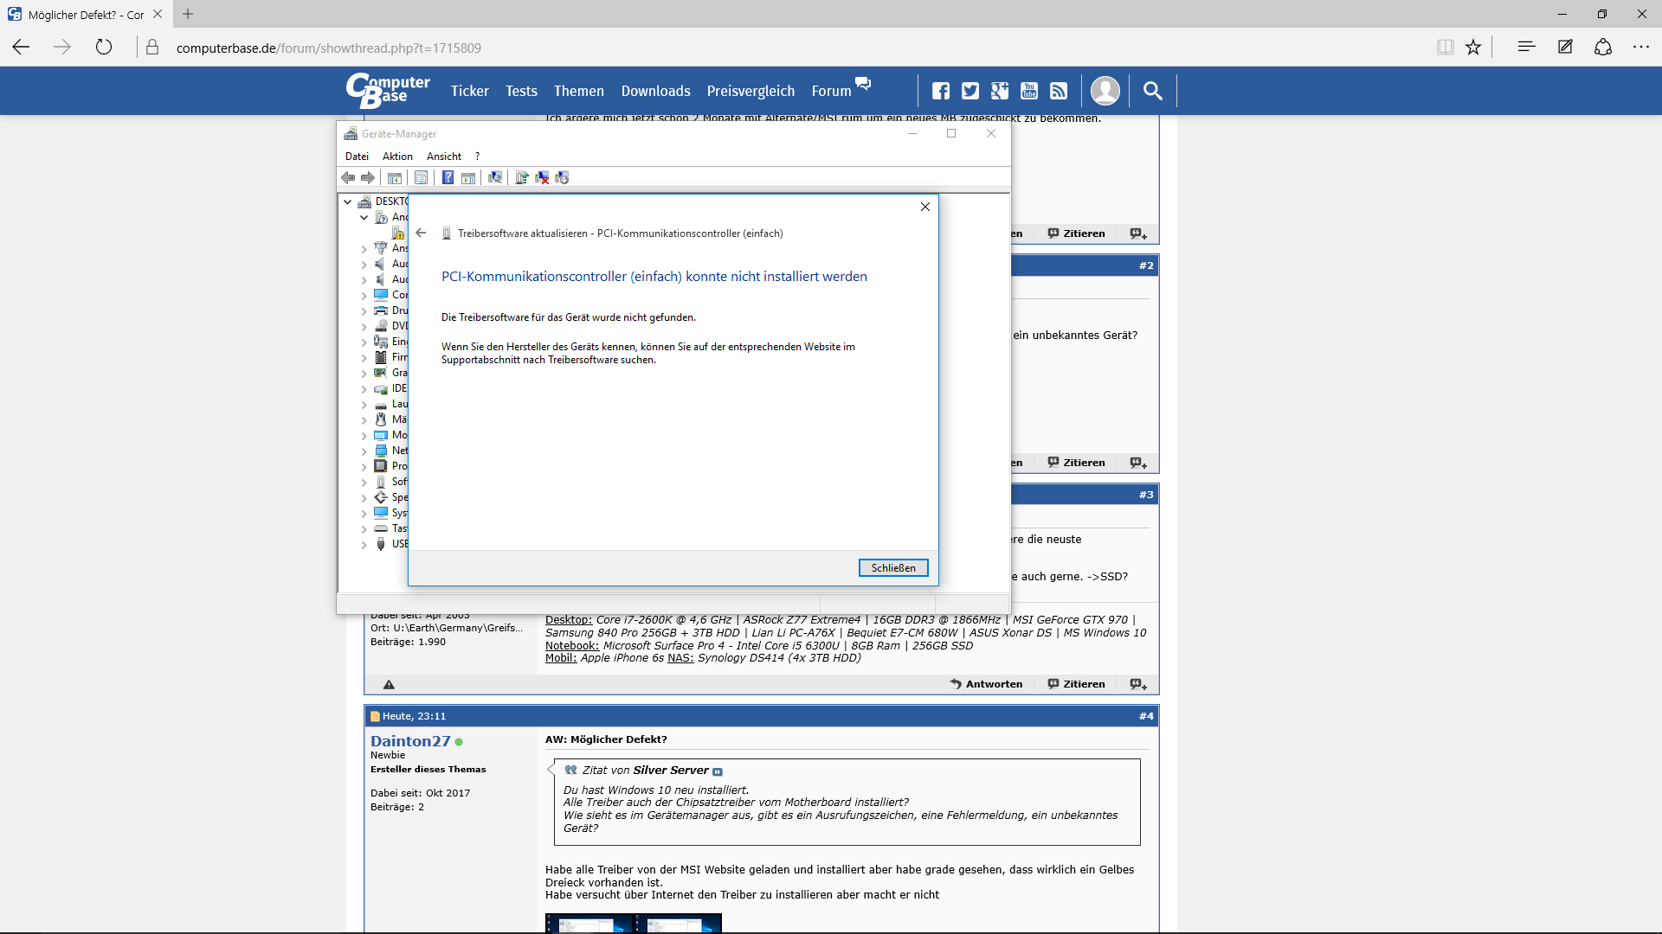Expand the USB device tree node
Viewport: 1662px width, 934px height.
(x=364, y=545)
